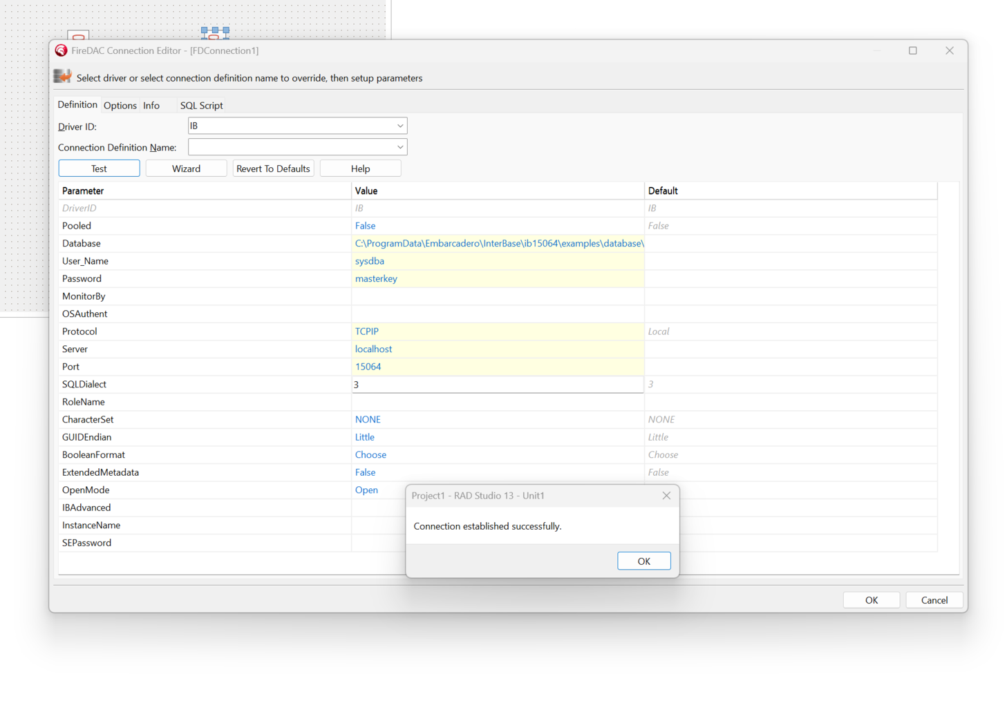
Task: Cancel the Connection Editor dialog
Action: point(934,600)
